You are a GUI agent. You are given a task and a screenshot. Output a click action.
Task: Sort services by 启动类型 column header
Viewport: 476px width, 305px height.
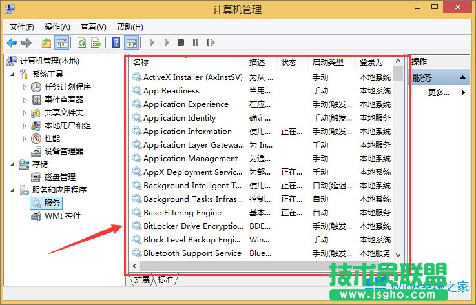click(x=328, y=63)
